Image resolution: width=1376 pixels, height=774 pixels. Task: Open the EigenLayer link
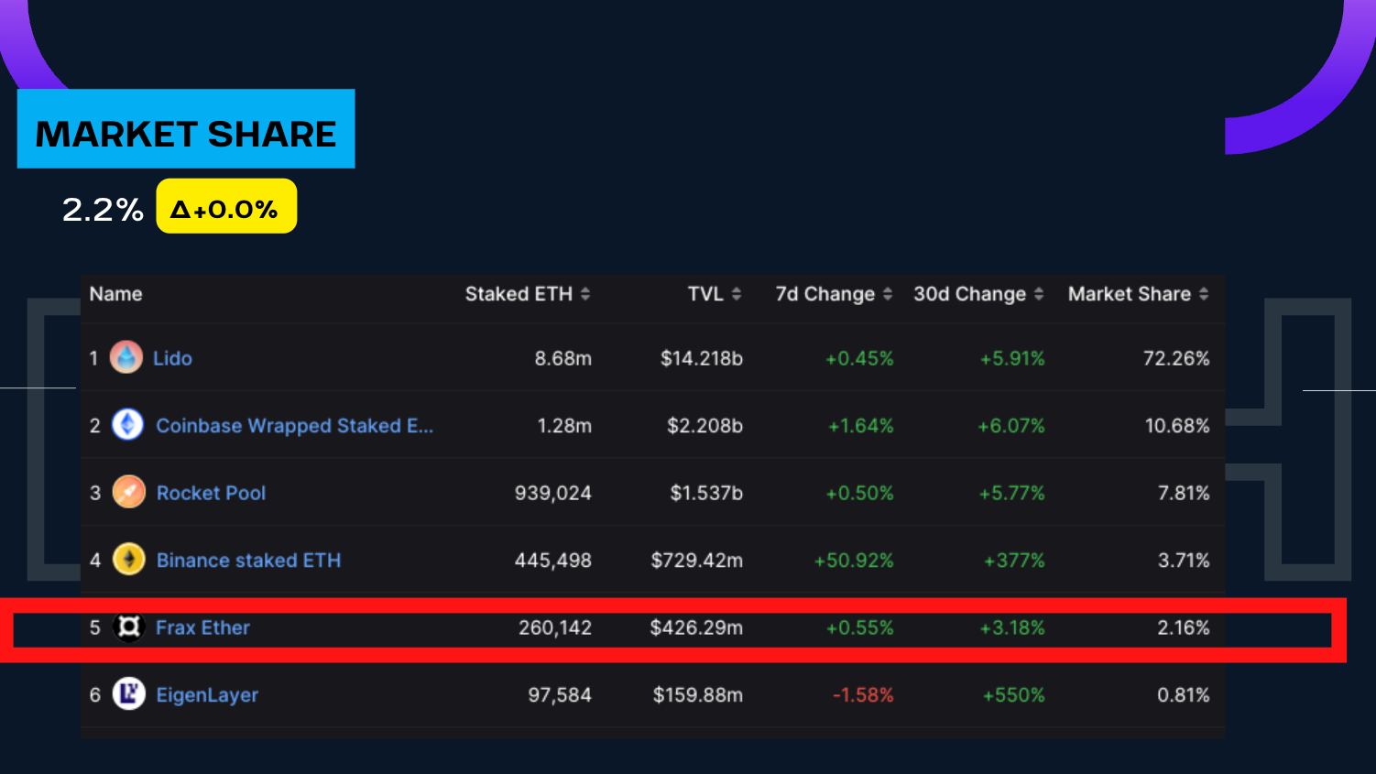tap(207, 695)
